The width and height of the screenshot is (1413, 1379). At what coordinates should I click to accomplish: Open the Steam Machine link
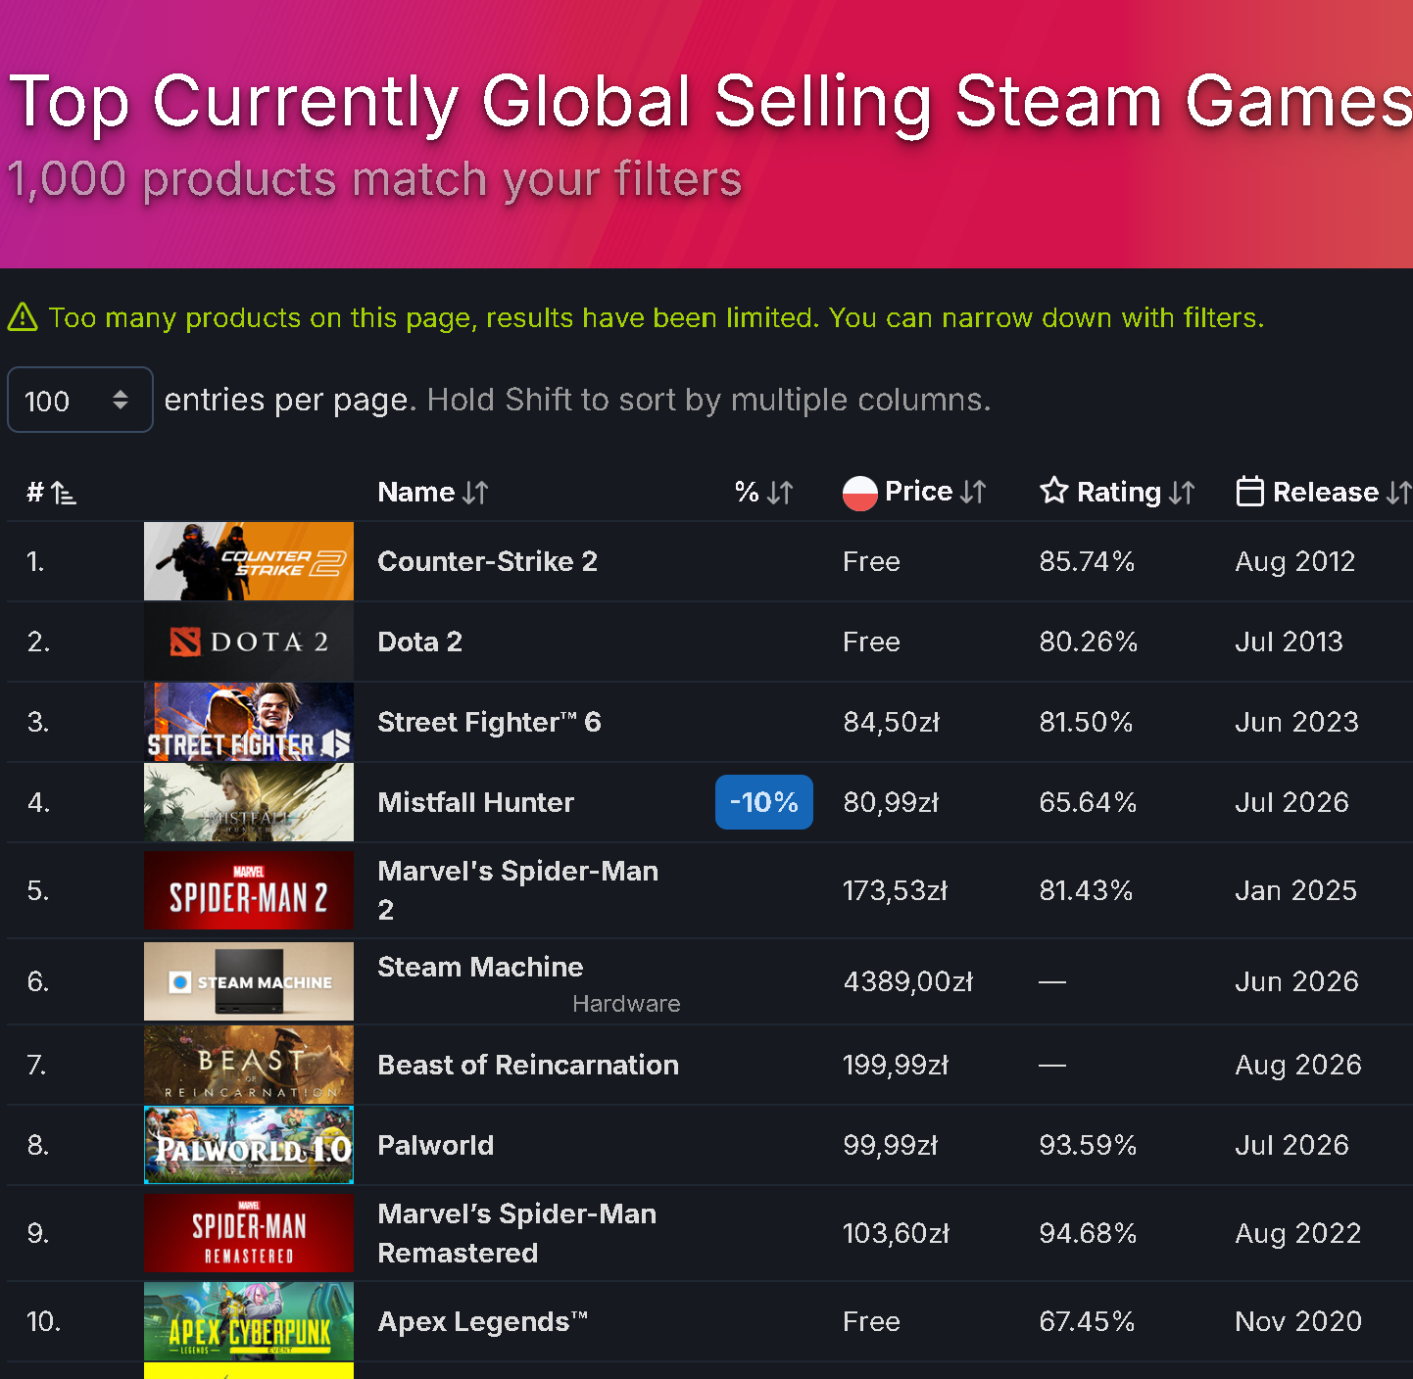481,967
